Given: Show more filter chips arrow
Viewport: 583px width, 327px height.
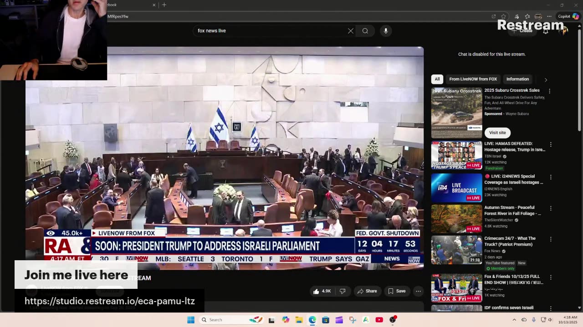Looking at the screenshot, I should pos(546,79).
